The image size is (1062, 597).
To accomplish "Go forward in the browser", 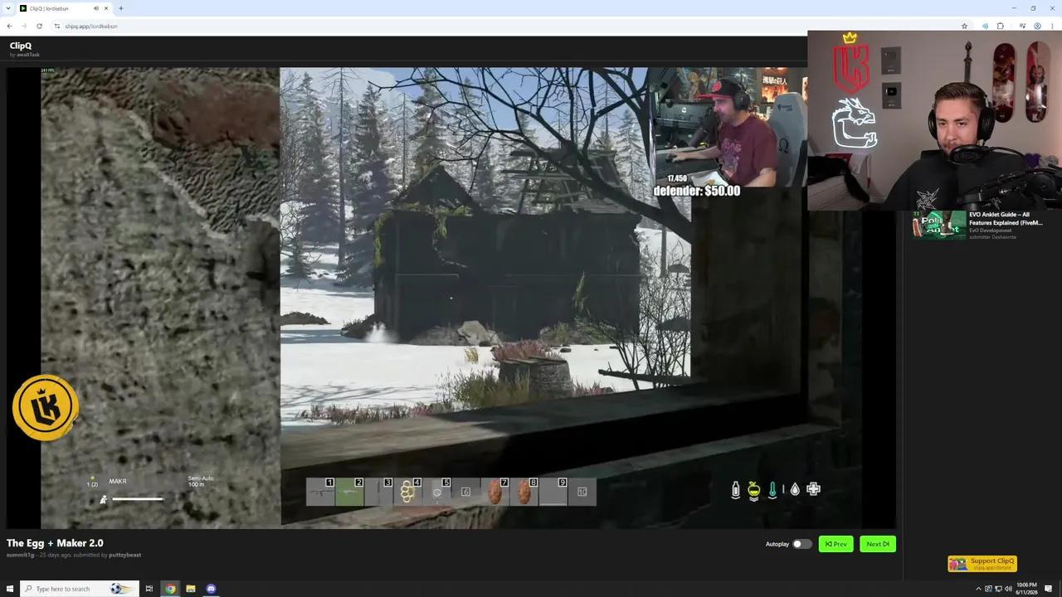I will click(24, 26).
